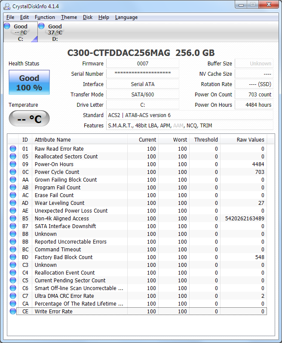The width and height of the screenshot is (282, 343).
Task: Click status orb of SATA Interface Downshift
Action: pyautogui.click(x=13, y=226)
